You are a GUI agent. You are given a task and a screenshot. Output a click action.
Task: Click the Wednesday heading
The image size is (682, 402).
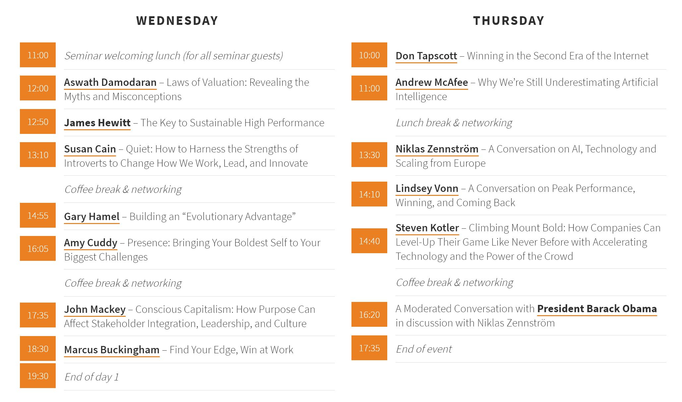(177, 21)
